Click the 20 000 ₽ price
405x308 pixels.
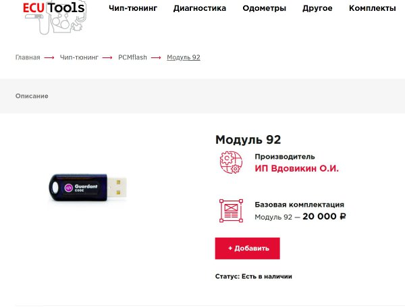tap(324, 217)
